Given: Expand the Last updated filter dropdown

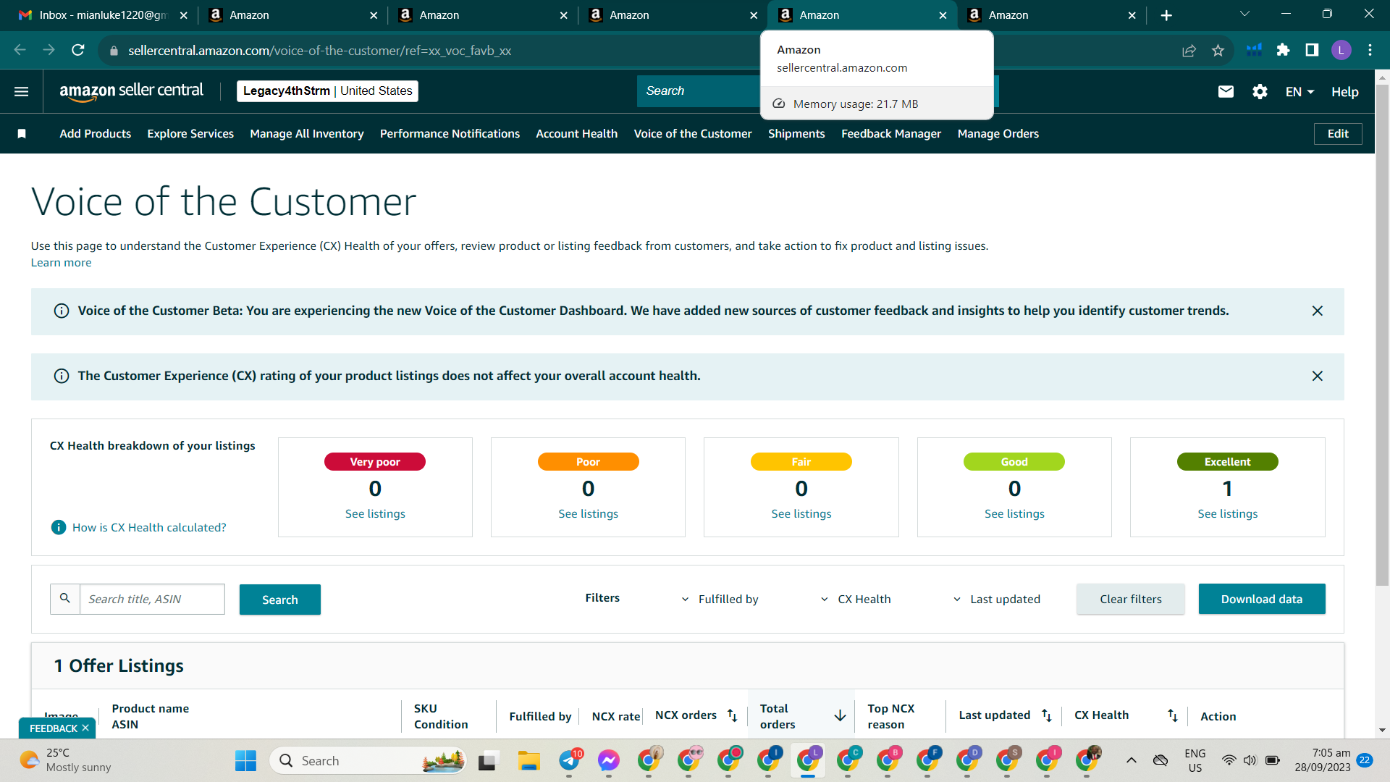Looking at the screenshot, I should point(996,599).
